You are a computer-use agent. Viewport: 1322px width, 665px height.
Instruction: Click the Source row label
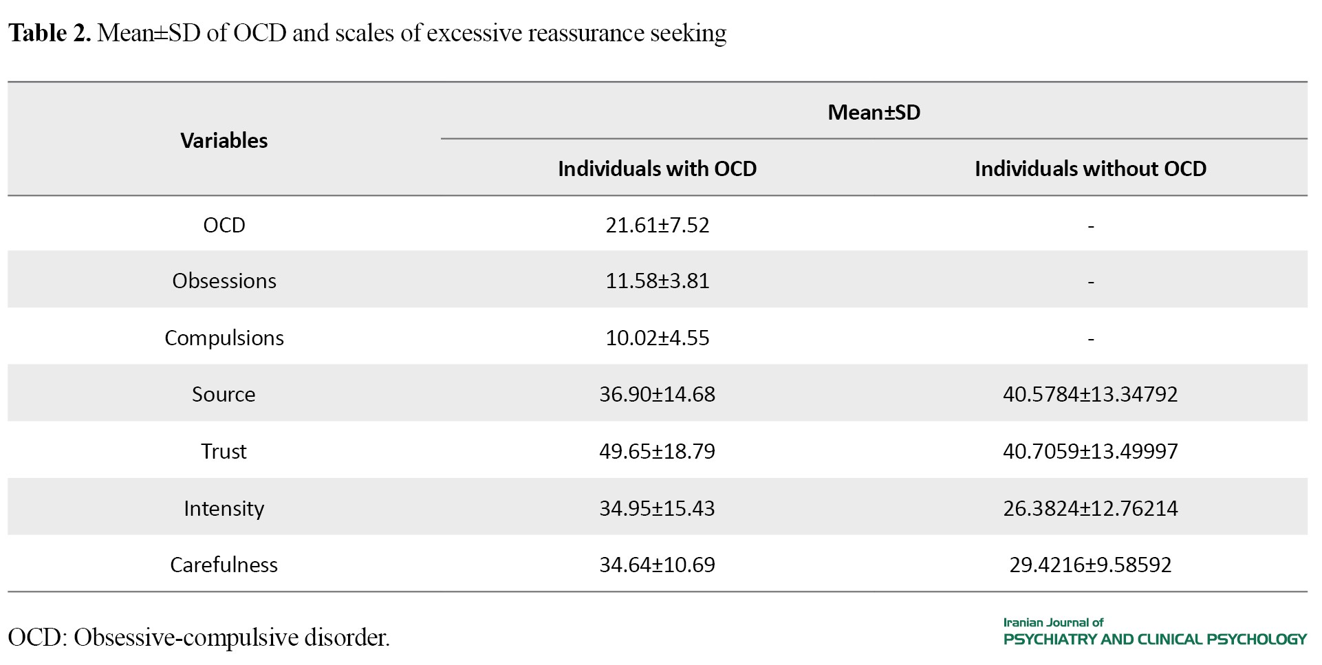(x=224, y=394)
